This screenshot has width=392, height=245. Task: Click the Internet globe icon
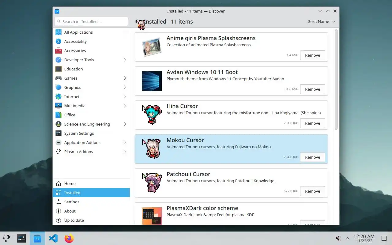click(58, 96)
